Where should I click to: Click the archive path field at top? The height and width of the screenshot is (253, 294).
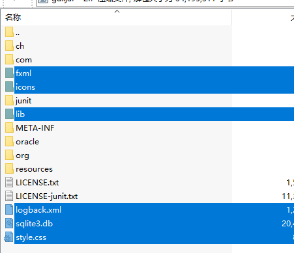165,2
